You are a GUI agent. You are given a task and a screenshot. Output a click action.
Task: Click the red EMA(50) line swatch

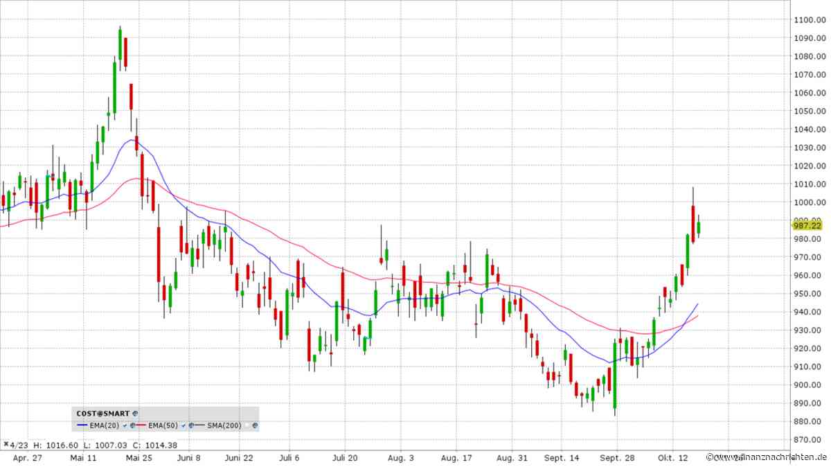(x=140, y=425)
